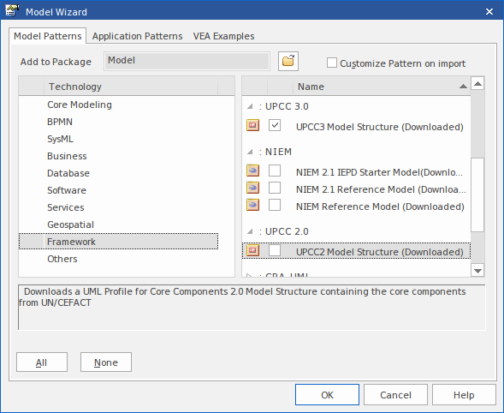Click the Name column sort arrow
Viewport: 504px width, 413px height.
463,87
